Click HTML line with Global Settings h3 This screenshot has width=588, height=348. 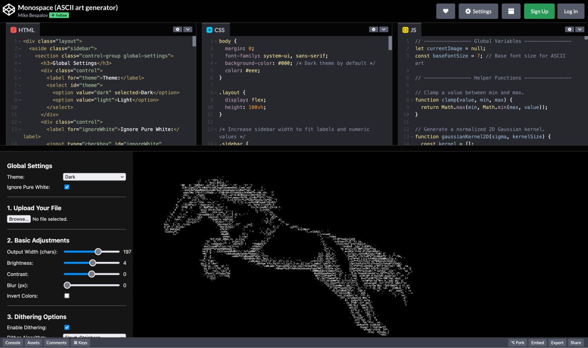76,63
